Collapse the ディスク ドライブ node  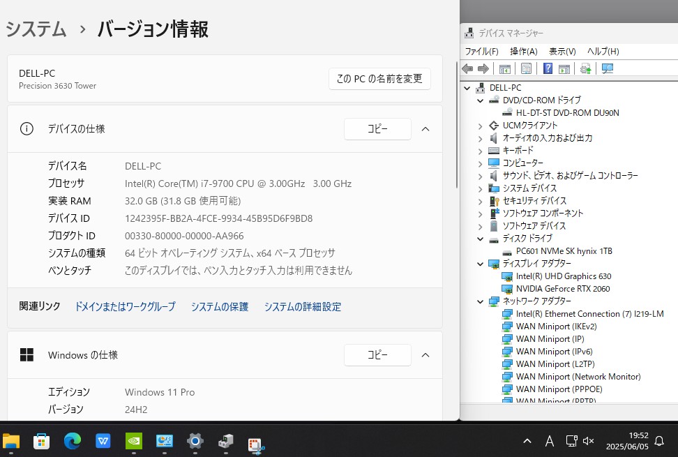[x=481, y=239]
